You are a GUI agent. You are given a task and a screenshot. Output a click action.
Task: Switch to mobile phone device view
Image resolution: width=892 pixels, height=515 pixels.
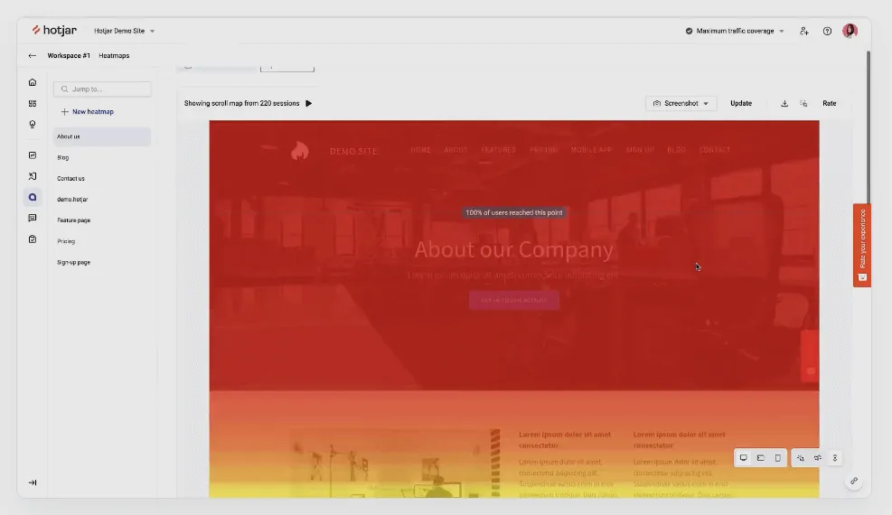point(777,458)
